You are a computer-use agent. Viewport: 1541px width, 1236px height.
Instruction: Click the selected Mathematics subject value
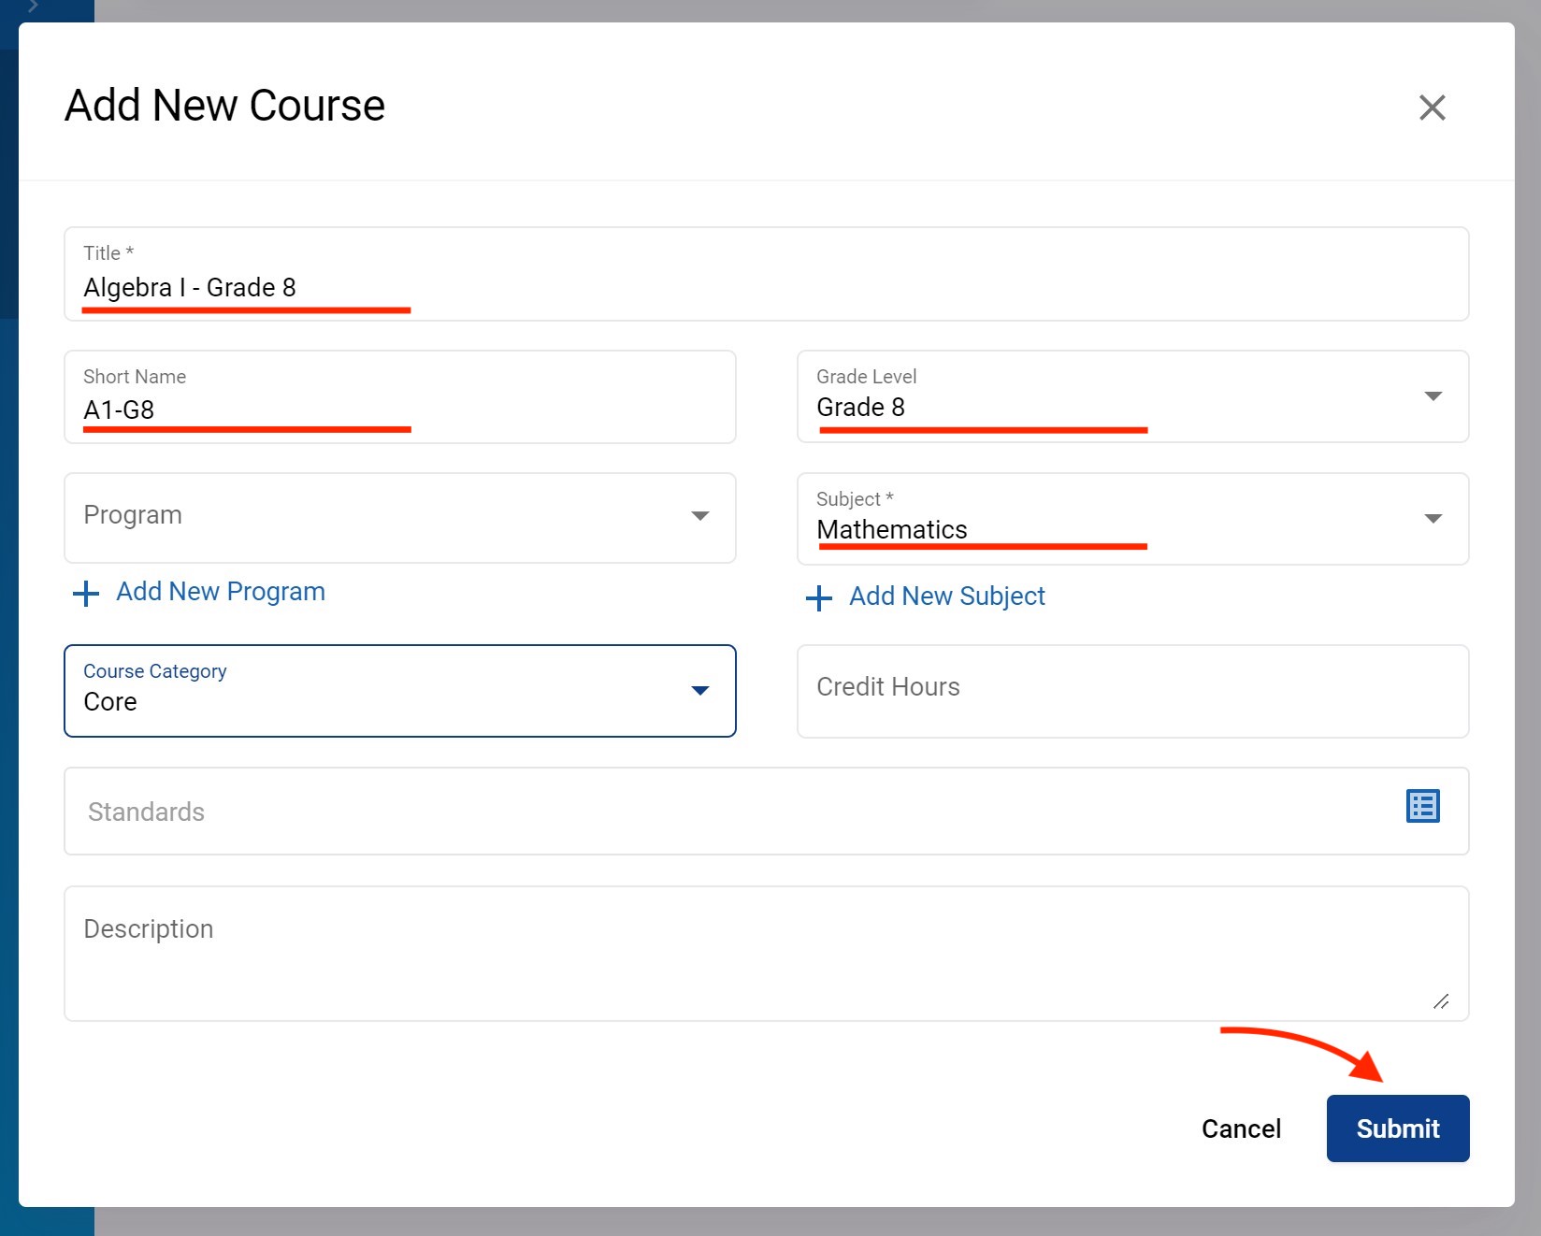tap(891, 530)
